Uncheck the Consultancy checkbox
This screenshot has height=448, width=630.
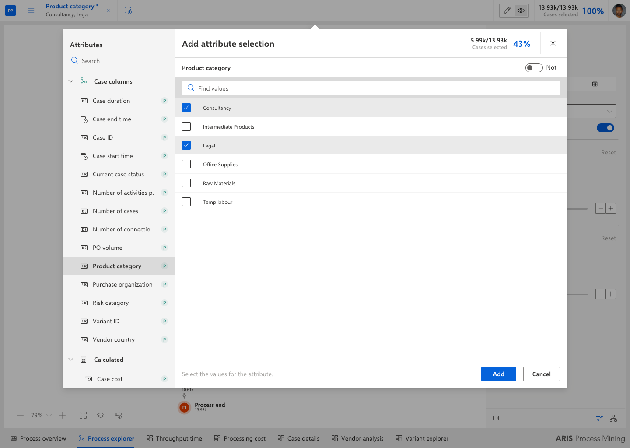pyautogui.click(x=186, y=108)
